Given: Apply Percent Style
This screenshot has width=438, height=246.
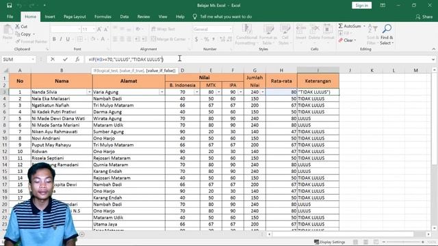Looking at the screenshot, I should point(207,40).
